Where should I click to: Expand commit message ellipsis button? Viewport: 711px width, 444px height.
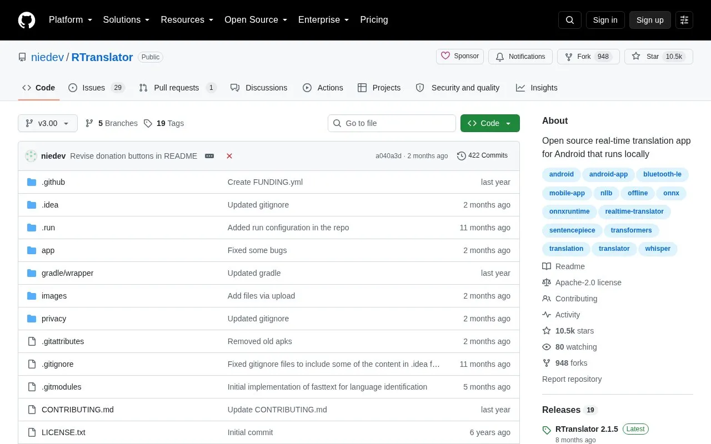209,156
